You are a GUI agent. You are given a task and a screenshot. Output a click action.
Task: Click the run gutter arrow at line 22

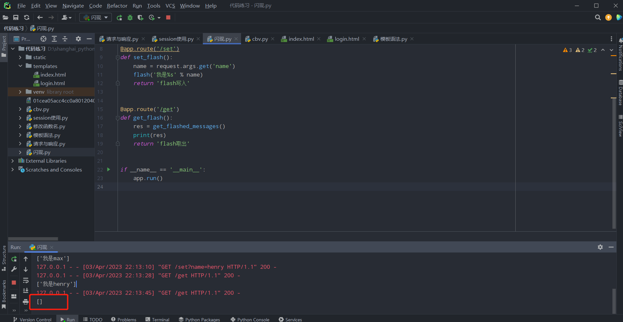pos(109,170)
